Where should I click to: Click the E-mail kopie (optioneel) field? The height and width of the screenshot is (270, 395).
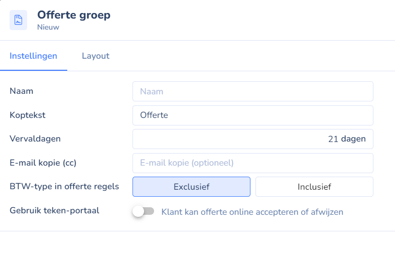pos(252,163)
